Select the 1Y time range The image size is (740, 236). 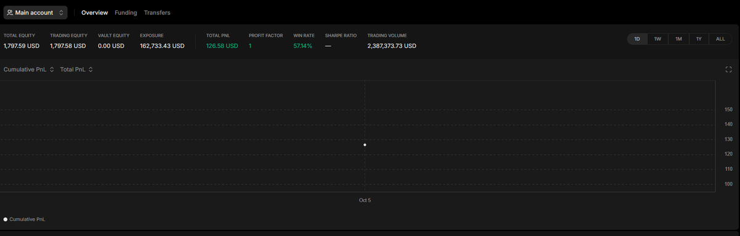click(699, 39)
